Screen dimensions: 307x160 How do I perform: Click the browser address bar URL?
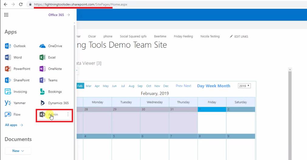tap(81, 4)
